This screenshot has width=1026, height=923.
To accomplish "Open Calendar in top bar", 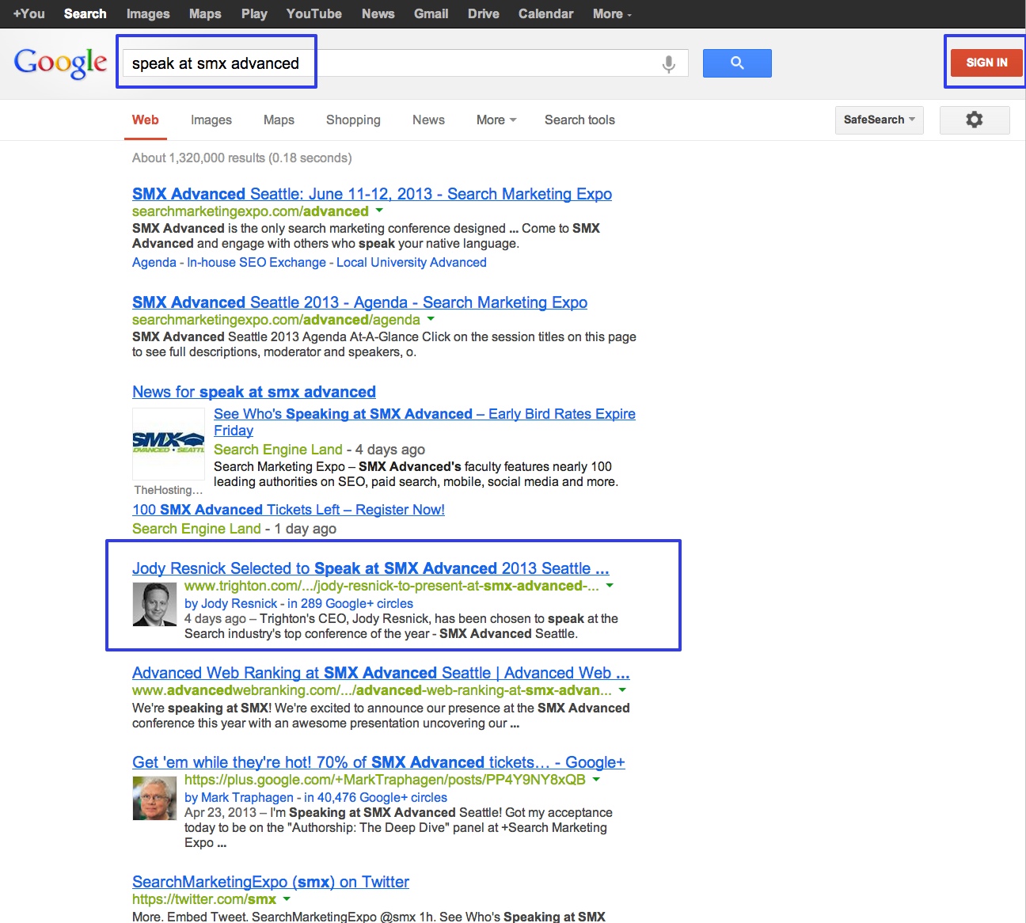I will pos(546,13).
